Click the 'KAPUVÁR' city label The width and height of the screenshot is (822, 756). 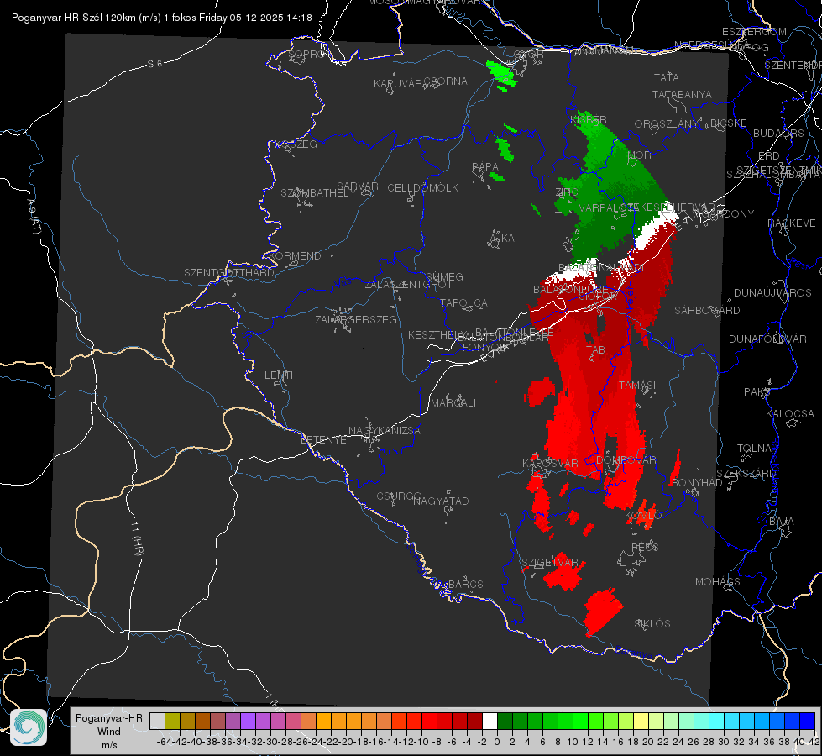(399, 84)
